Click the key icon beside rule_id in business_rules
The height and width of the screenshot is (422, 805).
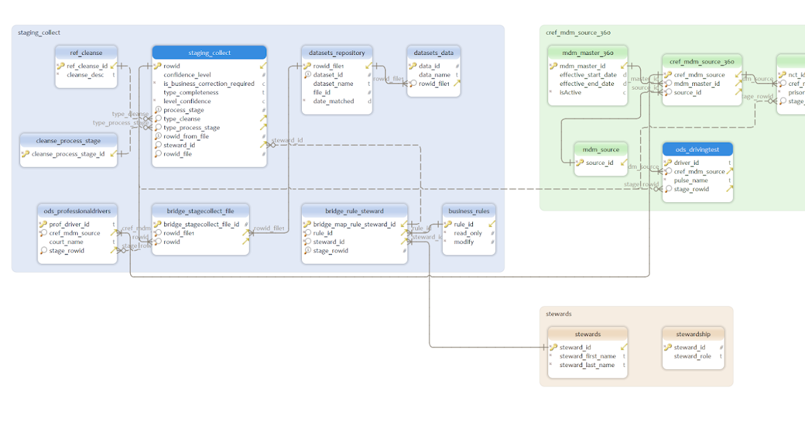pos(448,224)
